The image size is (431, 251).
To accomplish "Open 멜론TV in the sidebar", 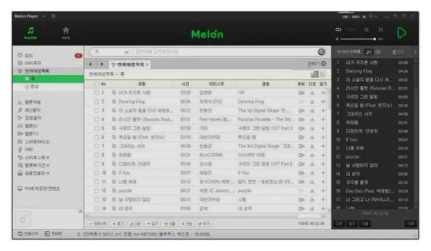I will [x=28, y=134].
